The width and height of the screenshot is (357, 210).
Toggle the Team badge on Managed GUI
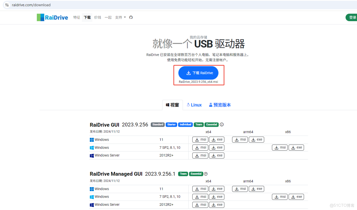point(183,173)
